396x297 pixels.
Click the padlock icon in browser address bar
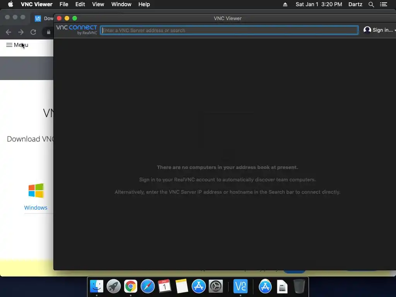coord(48,32)
